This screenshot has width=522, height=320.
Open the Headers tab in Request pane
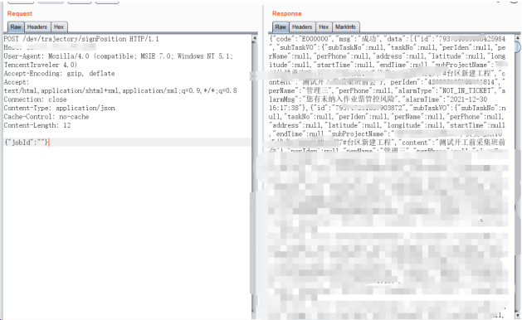tap(37, 27)
